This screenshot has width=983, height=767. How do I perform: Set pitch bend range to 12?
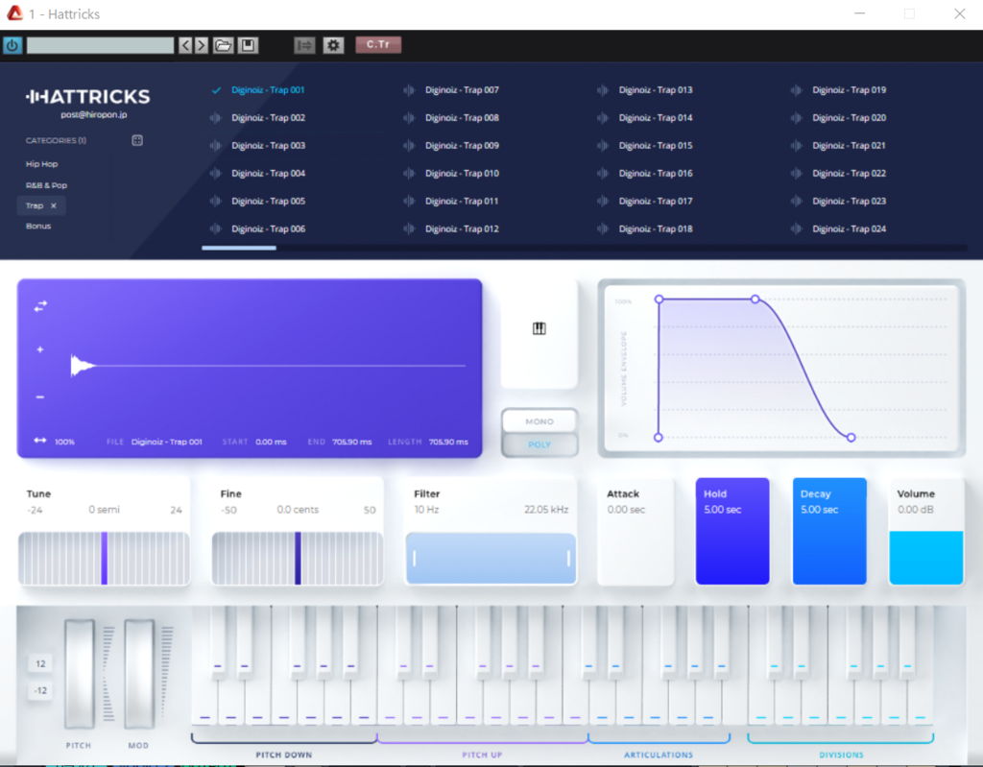[40, 663]
